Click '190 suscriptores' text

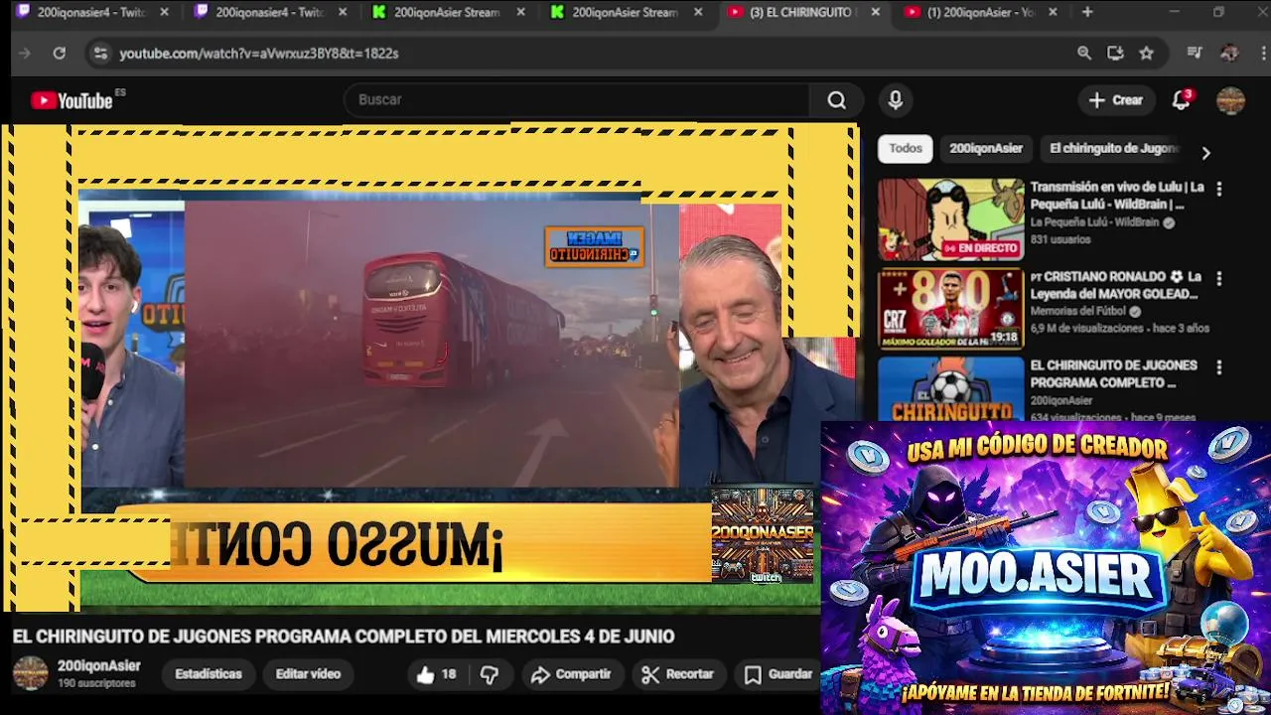point(96,684)
